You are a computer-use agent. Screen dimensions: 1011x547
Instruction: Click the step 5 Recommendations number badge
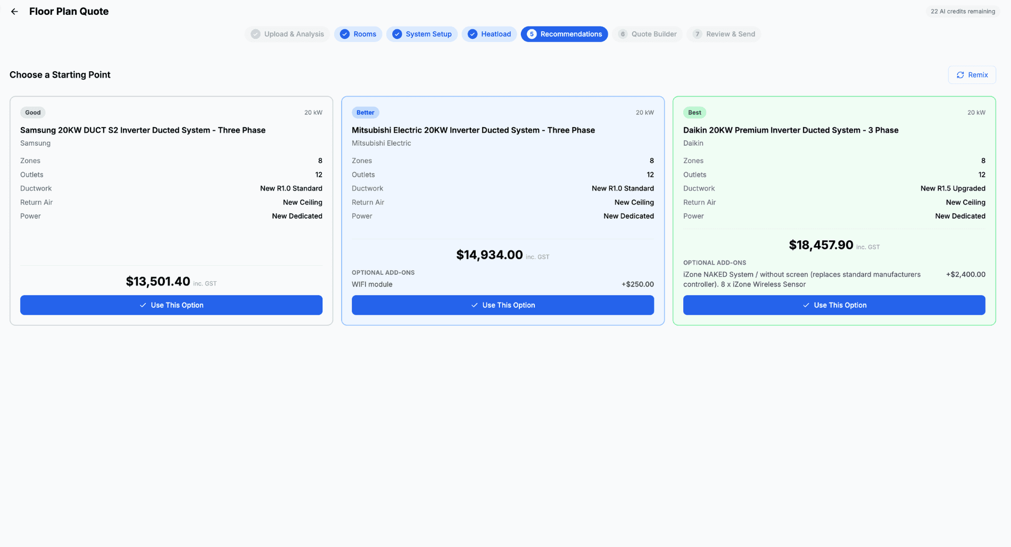(531, 34)
